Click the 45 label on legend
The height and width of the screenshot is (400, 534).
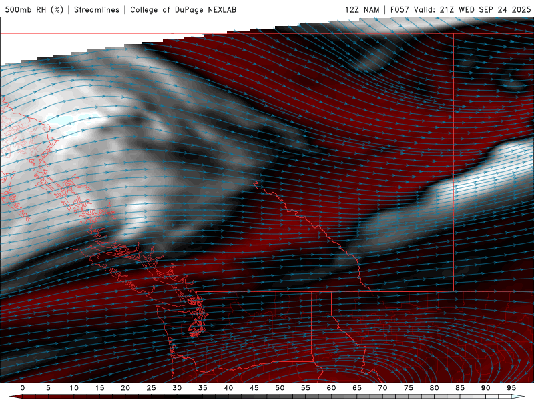(x=254, y=388)
